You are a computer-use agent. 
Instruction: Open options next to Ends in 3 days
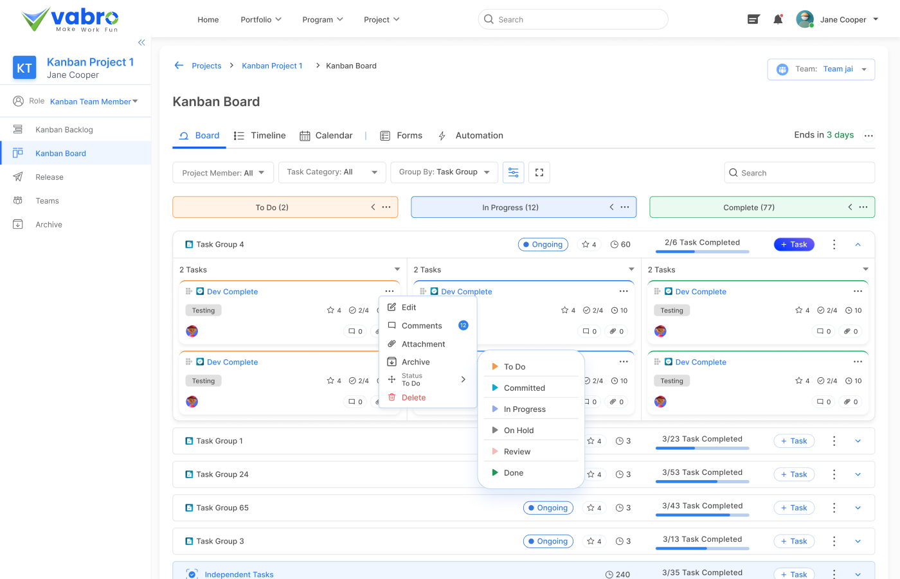[x=869, y=136]
